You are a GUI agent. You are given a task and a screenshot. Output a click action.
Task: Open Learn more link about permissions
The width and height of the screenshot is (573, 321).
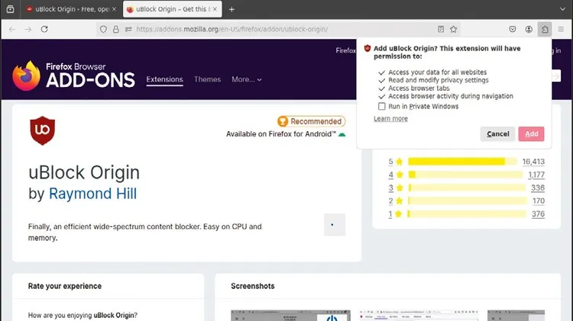coord(390,118)
